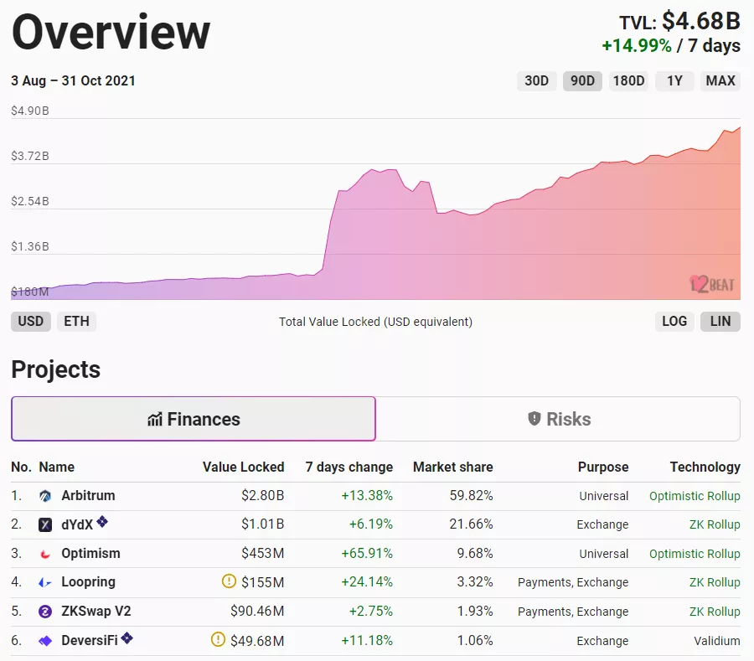The image size is (754, 661).
Task: Click the warning icon beside DeversiFi's value
Action: [216, 641]
